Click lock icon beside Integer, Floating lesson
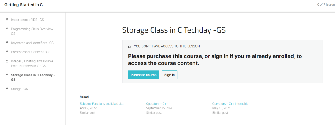This screenshot has width=335, height=125. pyautogui.click(x=7, y=61)
